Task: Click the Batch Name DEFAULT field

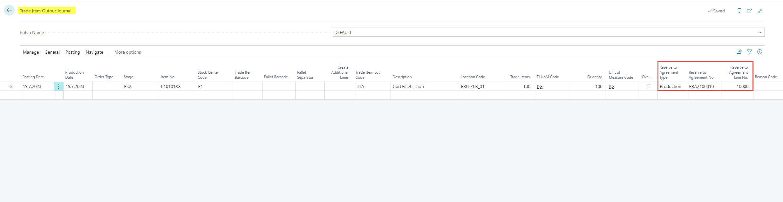Action: (540, 32)
